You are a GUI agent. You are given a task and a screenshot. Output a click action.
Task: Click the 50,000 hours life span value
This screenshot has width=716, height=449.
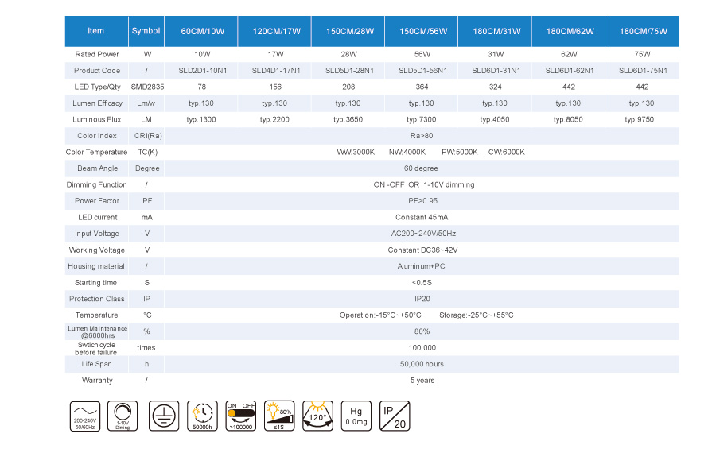[422, 364]
